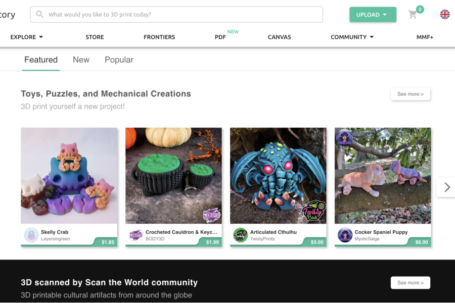This screenshot has height=303, width=455.
Task: Go to the FRONTIERS page
Action: coord(159,37)
